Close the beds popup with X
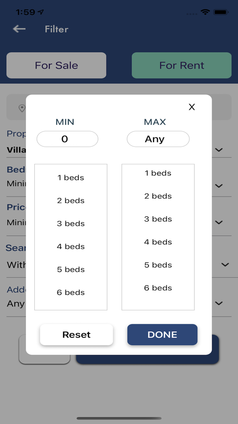Viewport: 238px width, 424px height. tap(192, 107)
